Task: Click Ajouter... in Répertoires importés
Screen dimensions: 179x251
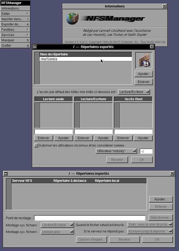Action: point(161,199)
